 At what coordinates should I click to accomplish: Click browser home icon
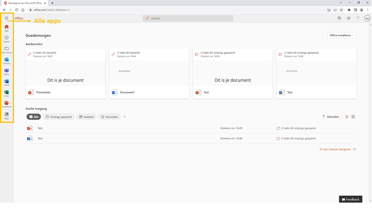[23, 10]
